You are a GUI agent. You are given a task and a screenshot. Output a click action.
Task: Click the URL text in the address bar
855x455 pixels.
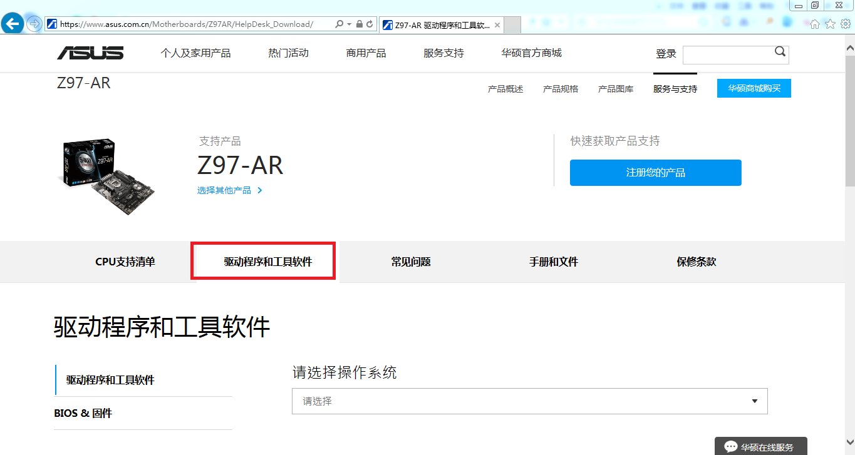pyautogui.click(x=186, y=24)
